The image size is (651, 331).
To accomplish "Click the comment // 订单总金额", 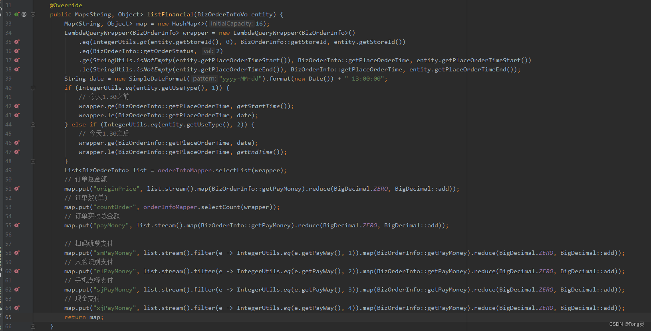I will click(85, 179).
